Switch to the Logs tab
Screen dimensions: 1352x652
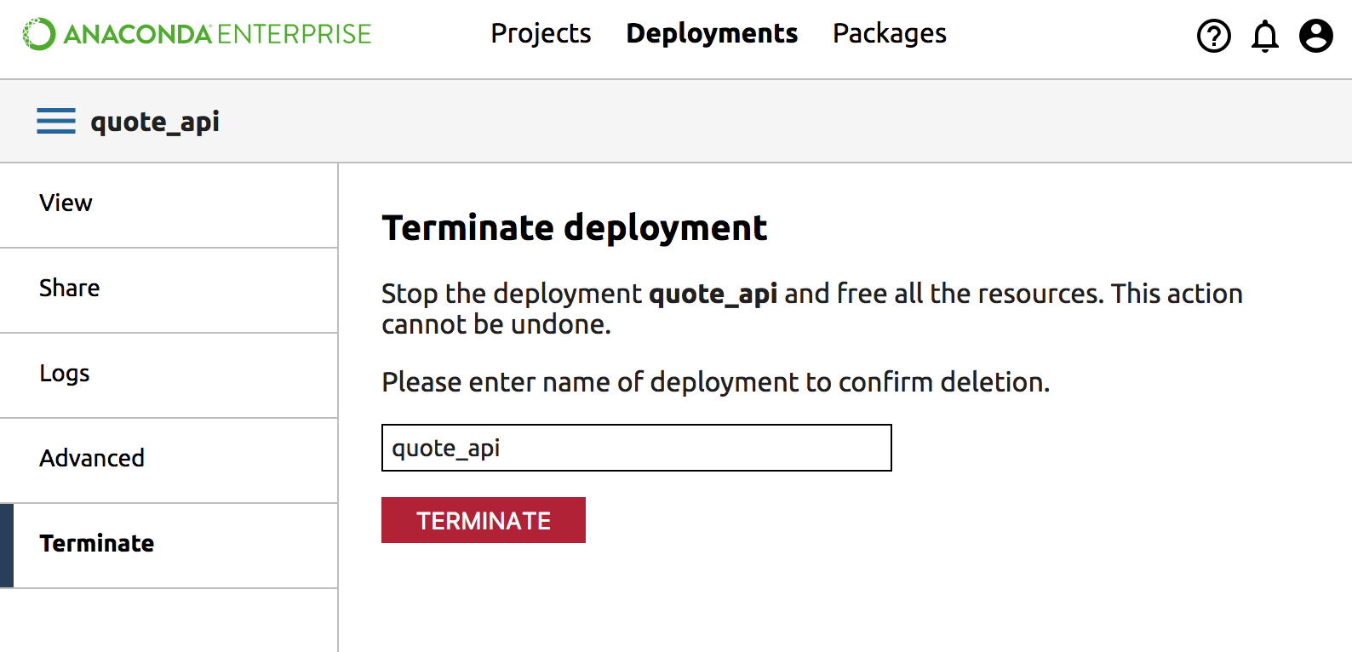[64, 373]
